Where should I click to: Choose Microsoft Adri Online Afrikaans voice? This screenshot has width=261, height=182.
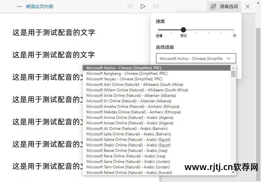pyautogui.click(x=156, y=84)
